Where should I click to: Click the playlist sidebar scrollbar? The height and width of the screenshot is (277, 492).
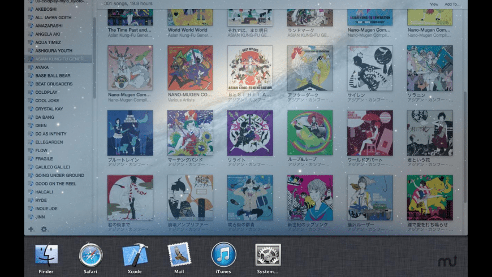pos(94,58)
